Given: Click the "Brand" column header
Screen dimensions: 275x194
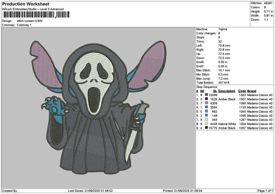Looking at the screenshot, I should click(x=252, y=91).
